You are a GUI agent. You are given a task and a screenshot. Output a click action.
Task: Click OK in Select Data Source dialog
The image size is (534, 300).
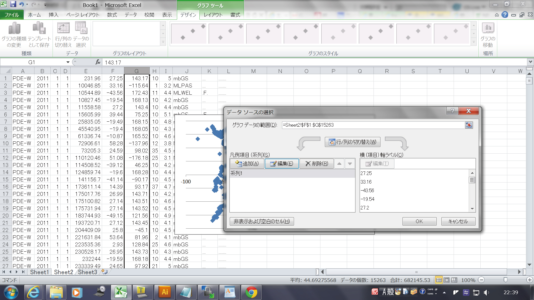click(x=419, y=221)
